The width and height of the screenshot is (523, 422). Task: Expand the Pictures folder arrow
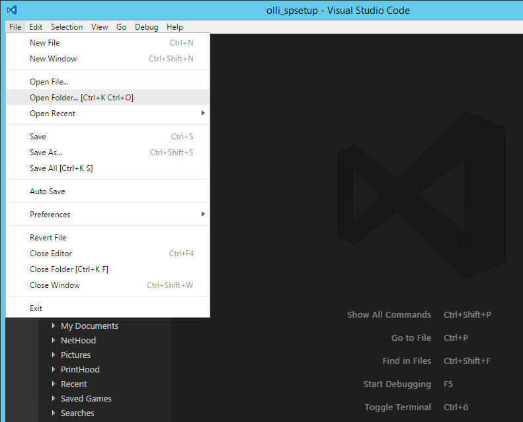54,355
